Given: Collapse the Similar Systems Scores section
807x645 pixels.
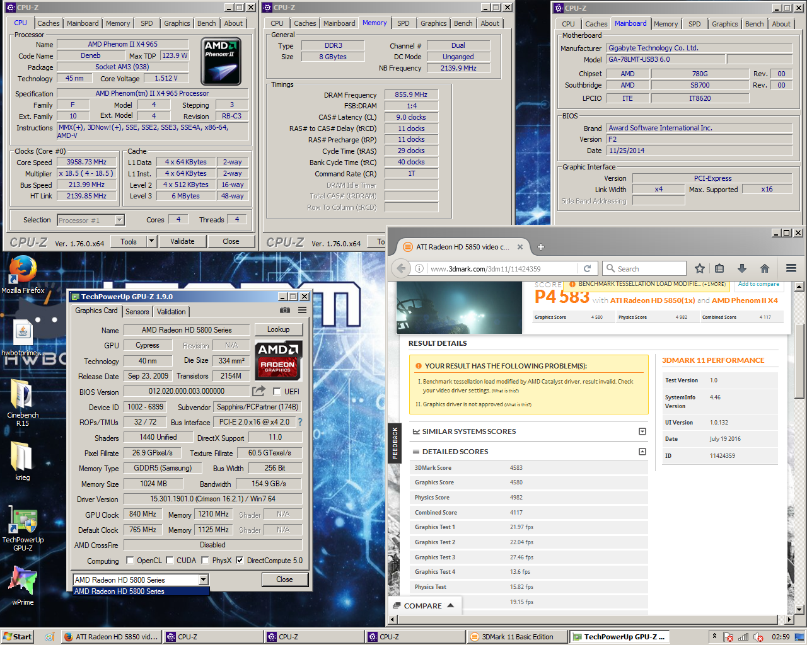Looking at the screenshot, I should (642, 431).
